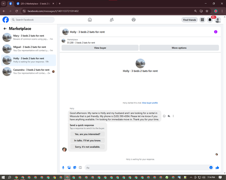Click the address bar URL
The image size is (226, 180).
point(53,11)
